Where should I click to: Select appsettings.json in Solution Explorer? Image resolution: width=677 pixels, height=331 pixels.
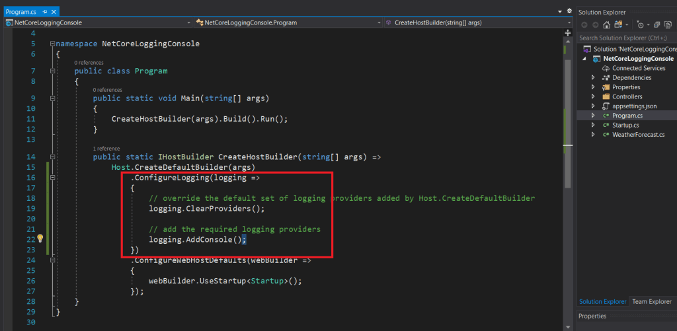634,106
